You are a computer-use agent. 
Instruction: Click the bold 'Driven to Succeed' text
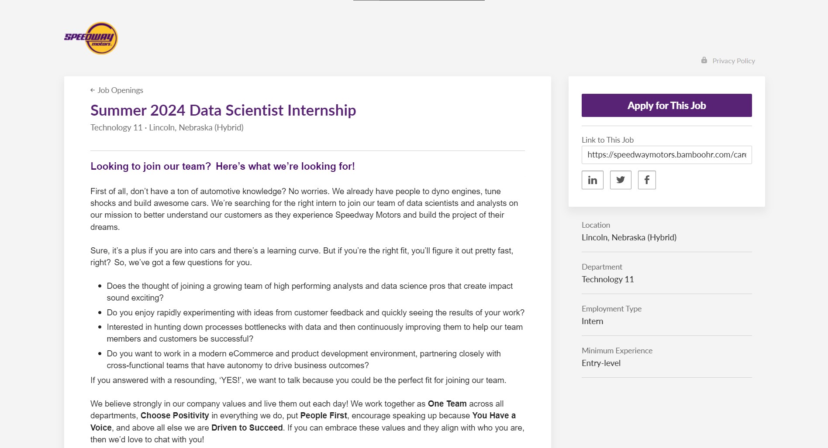[247, 428]
